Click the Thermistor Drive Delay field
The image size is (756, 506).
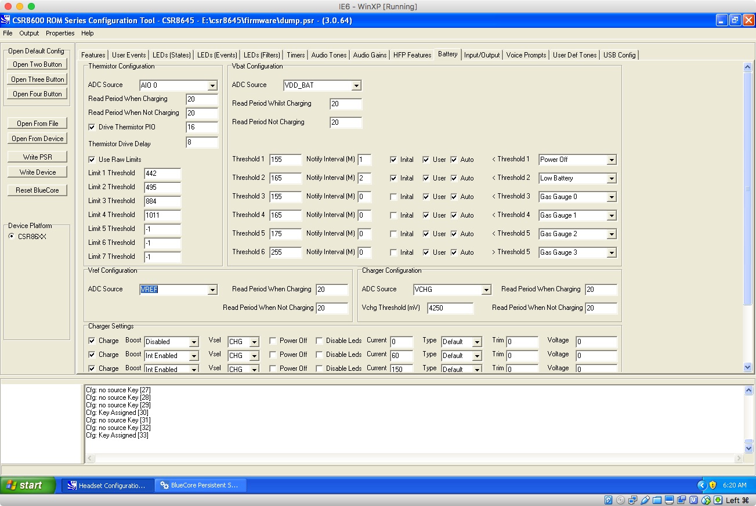click(x=202, y=142)
